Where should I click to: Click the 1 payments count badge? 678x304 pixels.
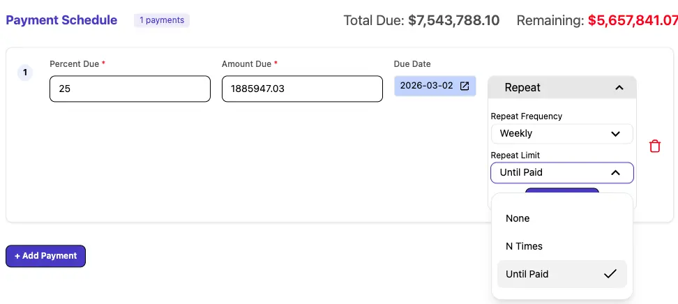point(162,20)
